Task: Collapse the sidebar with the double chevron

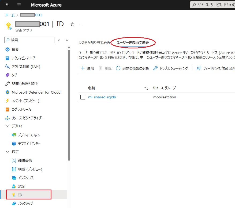Action: coord(67,40)
